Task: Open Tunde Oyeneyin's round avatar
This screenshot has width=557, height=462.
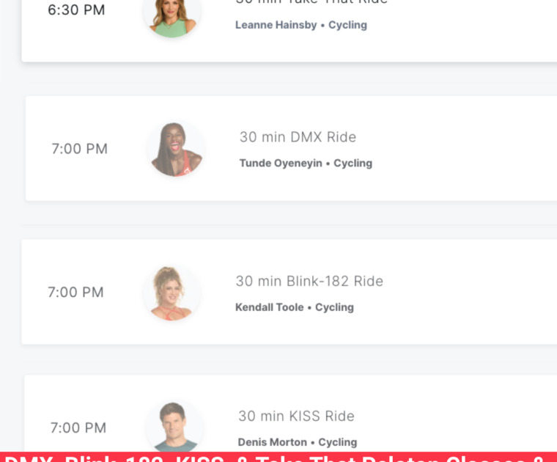Action: [x=175, y=150]
